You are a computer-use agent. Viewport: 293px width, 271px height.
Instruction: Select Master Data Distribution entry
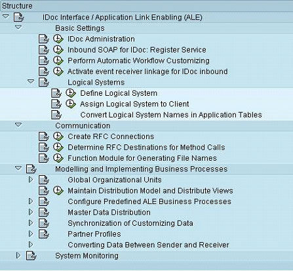point(109,213)
